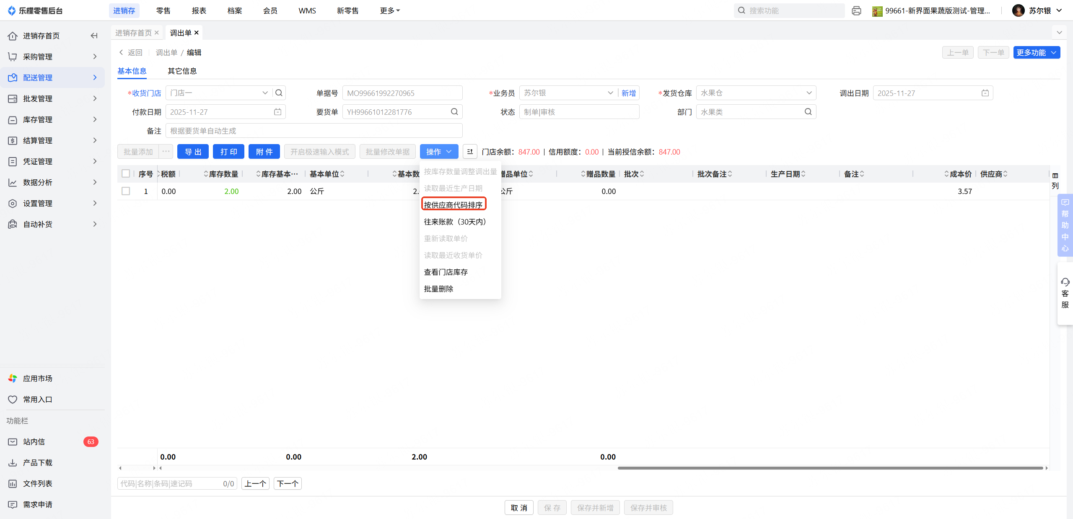Click the 导 出 export button
Viewport: 1073px width, 519px height.
[x=193, y=152]
